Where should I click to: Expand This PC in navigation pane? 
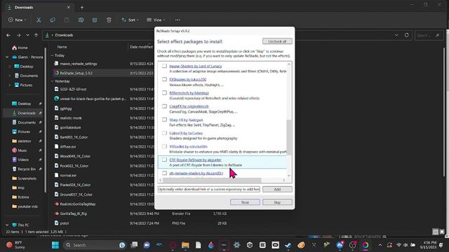point(7,225)
